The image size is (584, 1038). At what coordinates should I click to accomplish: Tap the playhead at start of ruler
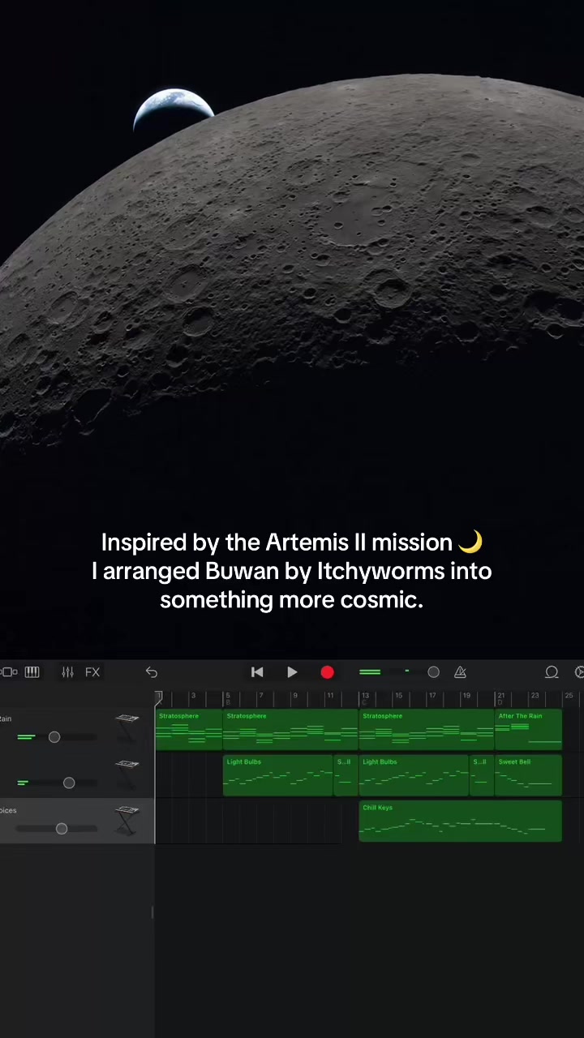(x=159, y=697)
